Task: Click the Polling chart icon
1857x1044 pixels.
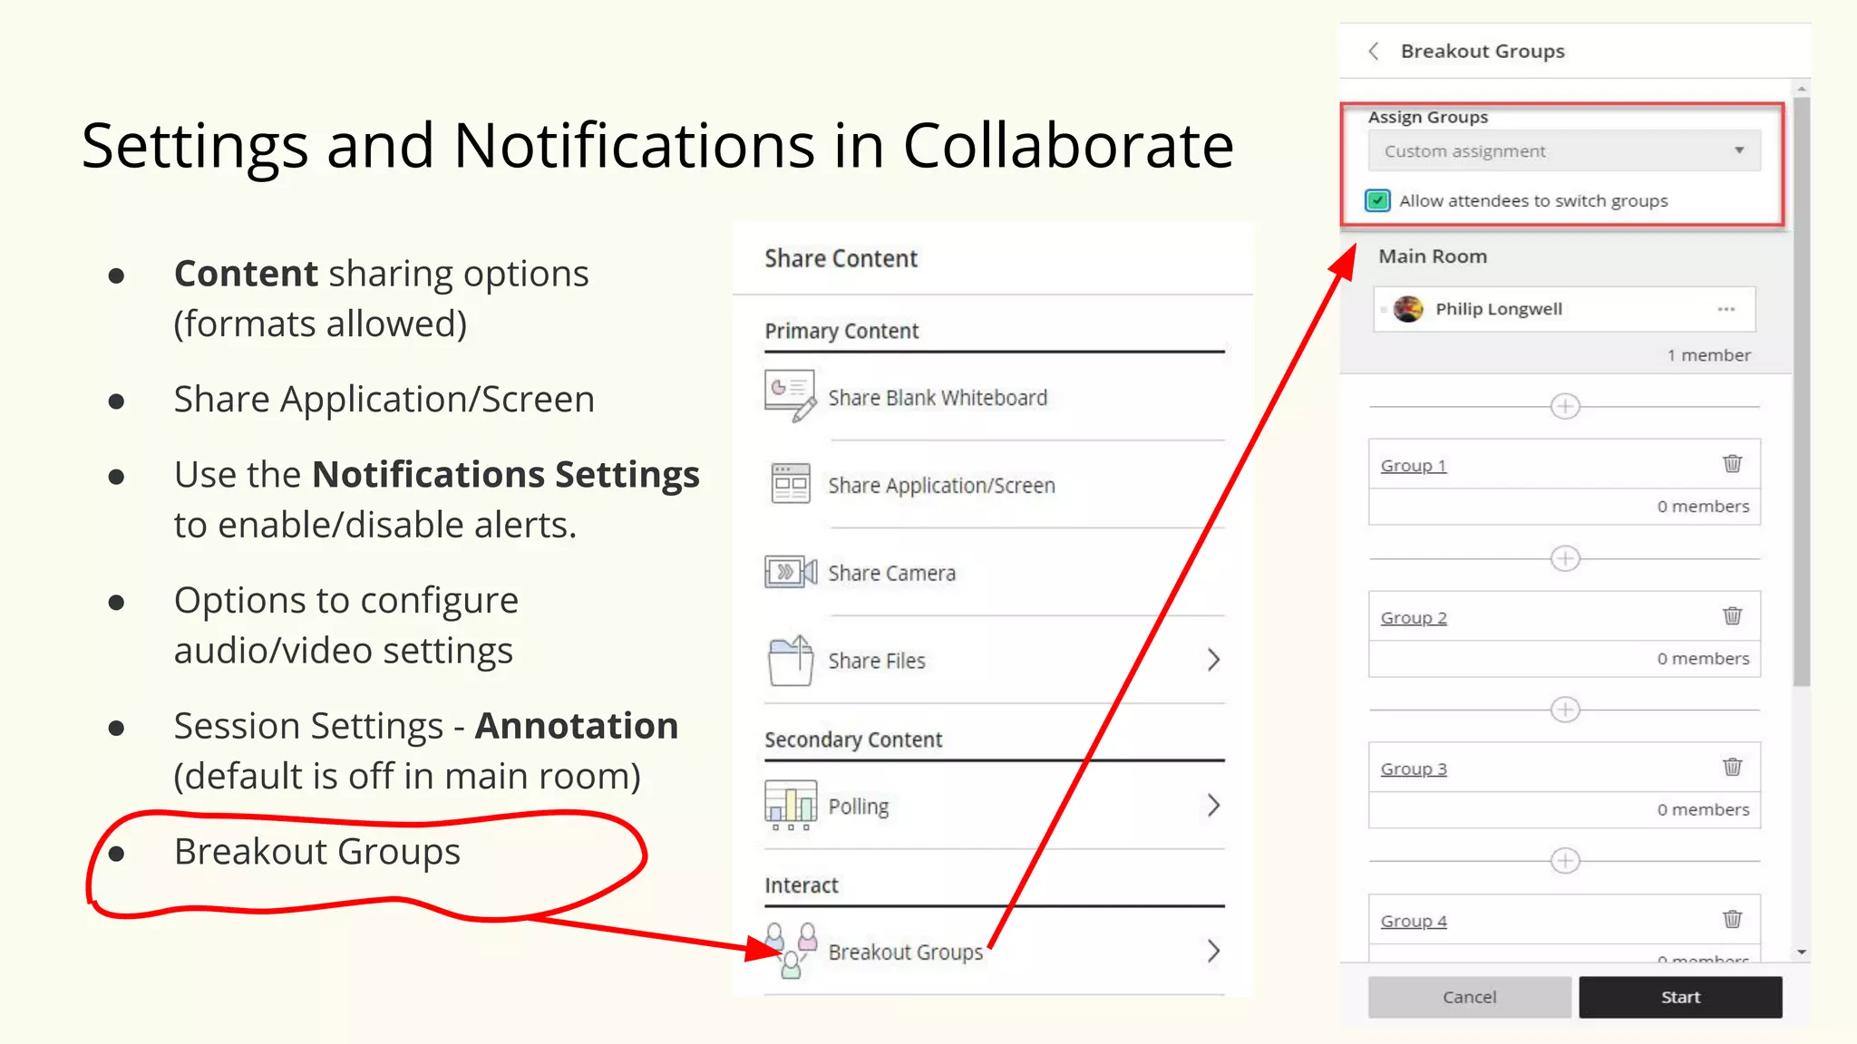Action: 791,805
